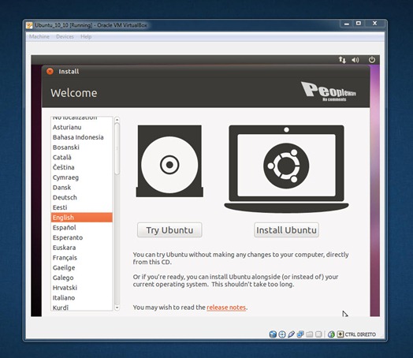The height and width of the screenshot is (358, 413).
Task: Close the VirtualBox window
Action: tap(375, 24)
